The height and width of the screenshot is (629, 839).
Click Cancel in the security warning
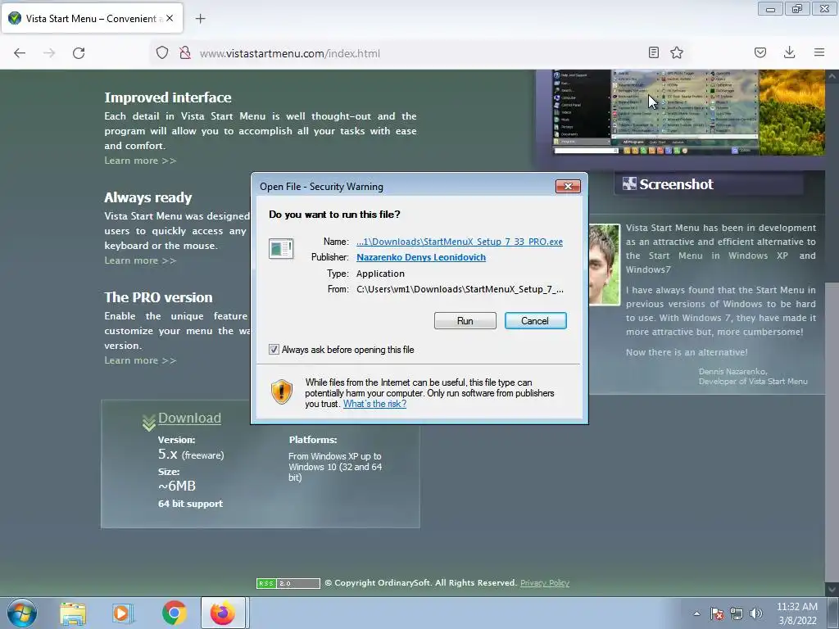tap(535, 321)
